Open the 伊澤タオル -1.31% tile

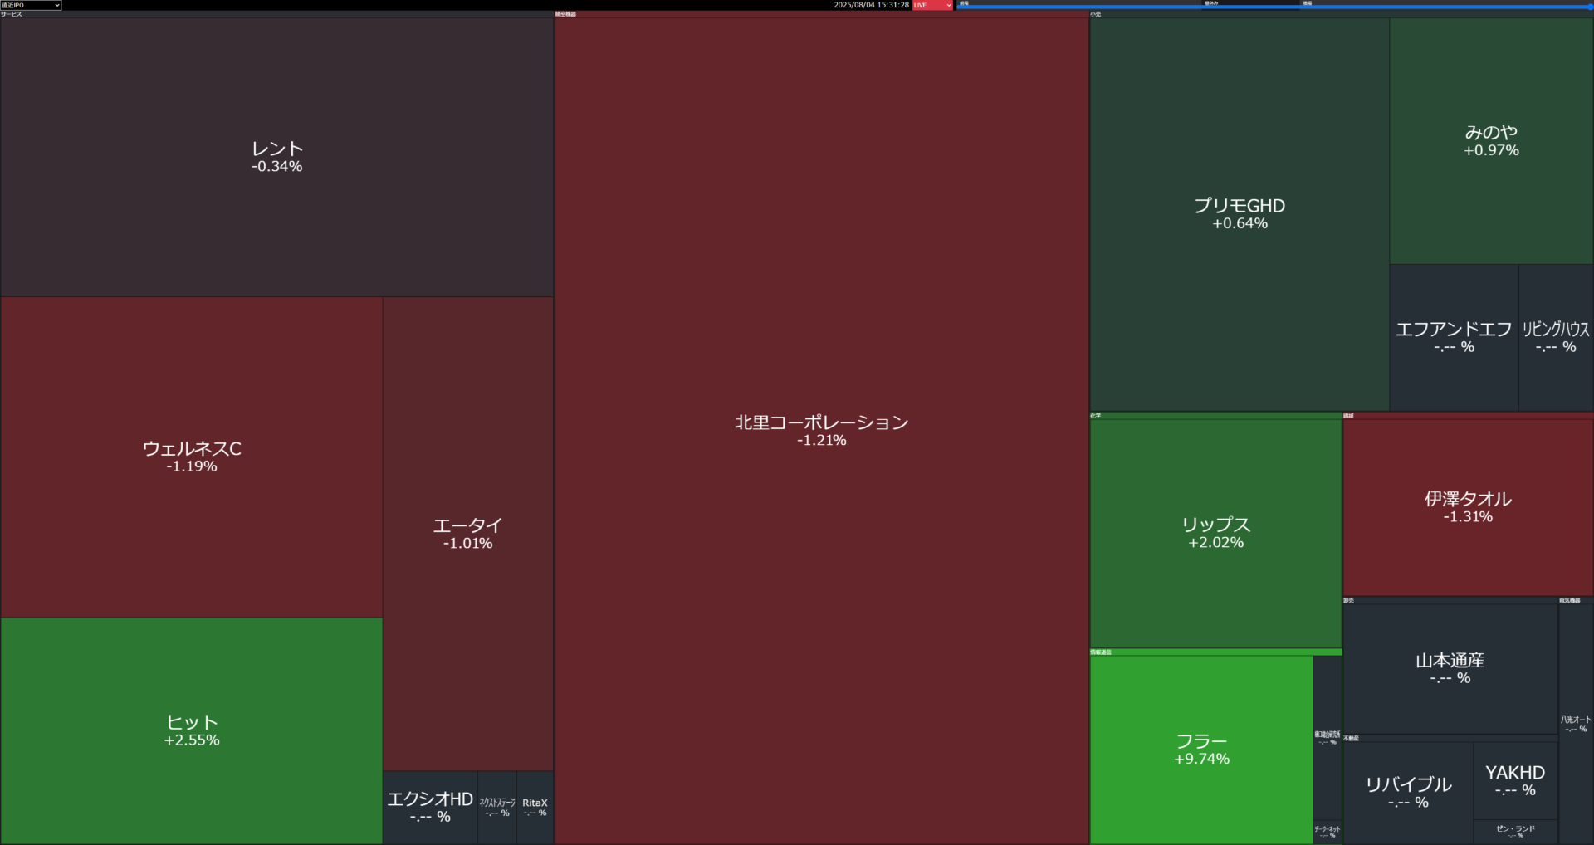click(1468, 507)
